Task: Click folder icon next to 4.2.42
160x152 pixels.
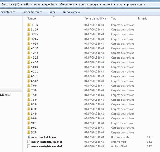Action: [x=29, y=53]
